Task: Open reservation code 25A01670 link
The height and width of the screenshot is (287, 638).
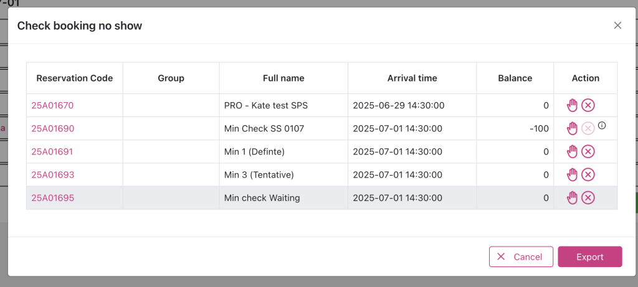Action: coord(52,105)
